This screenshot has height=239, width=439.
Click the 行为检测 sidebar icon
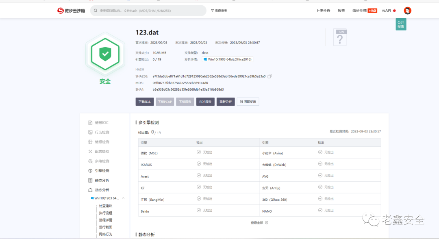coord(90,132)
